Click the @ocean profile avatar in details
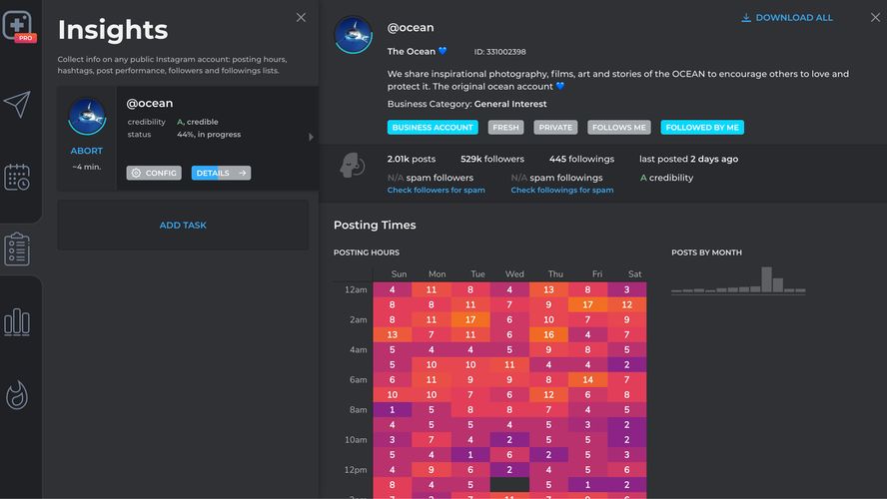Viewport: 887px width, 499px height. pyautogui.click(x=353, y=35)
